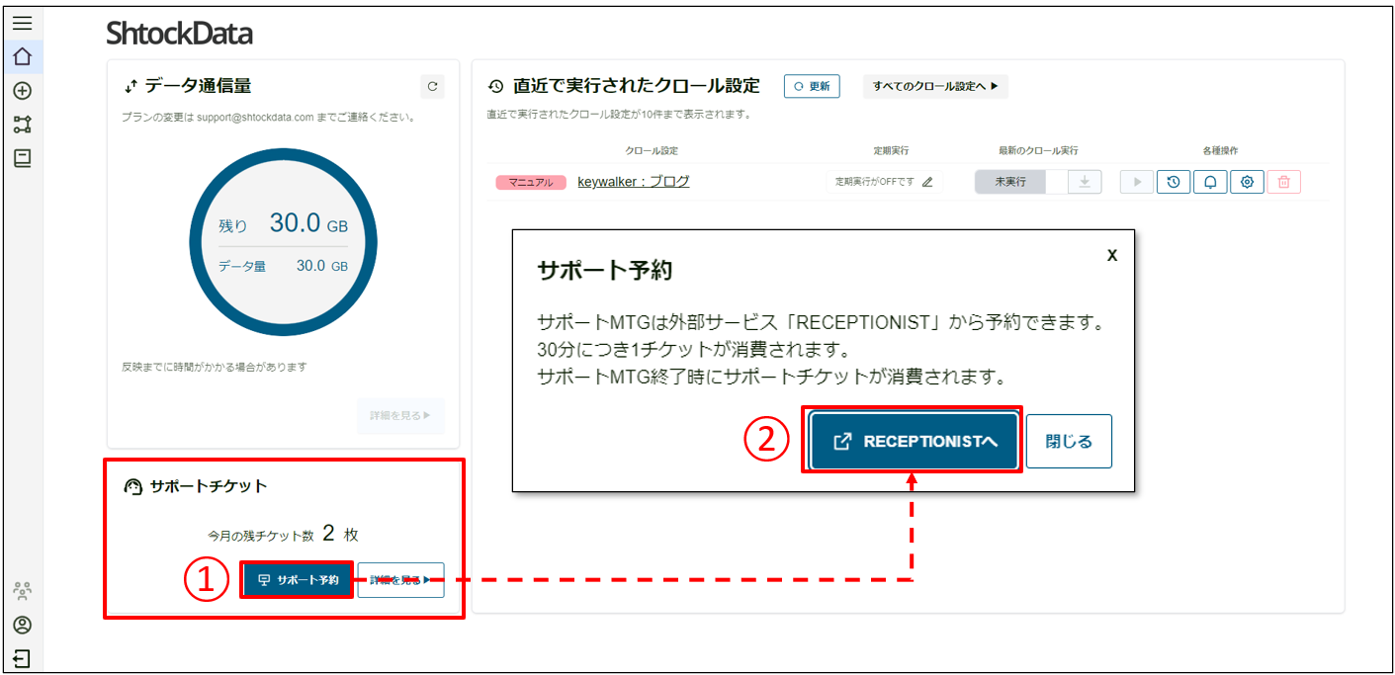Click the サポートチケット heading
The image size is (1395, 675).
coord(209,486)
